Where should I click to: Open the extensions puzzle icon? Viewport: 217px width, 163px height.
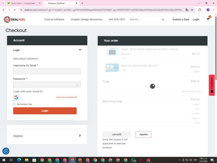click(x=200, y=10)
